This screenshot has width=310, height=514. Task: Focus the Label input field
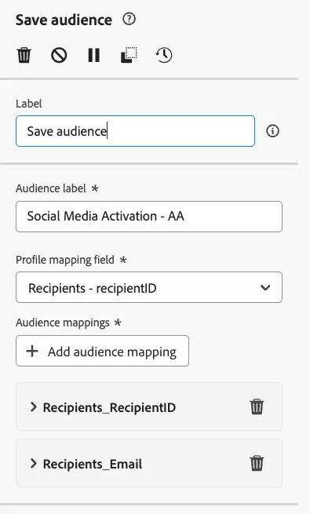point(135,131)
